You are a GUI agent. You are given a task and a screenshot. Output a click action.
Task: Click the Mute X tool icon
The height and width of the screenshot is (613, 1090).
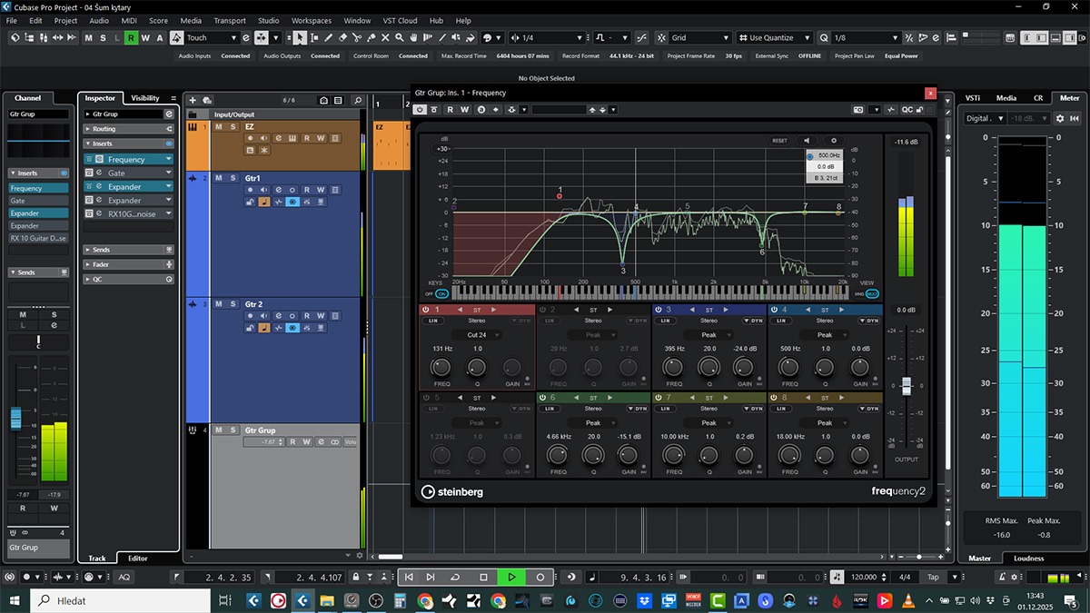(x=386, y=38)
